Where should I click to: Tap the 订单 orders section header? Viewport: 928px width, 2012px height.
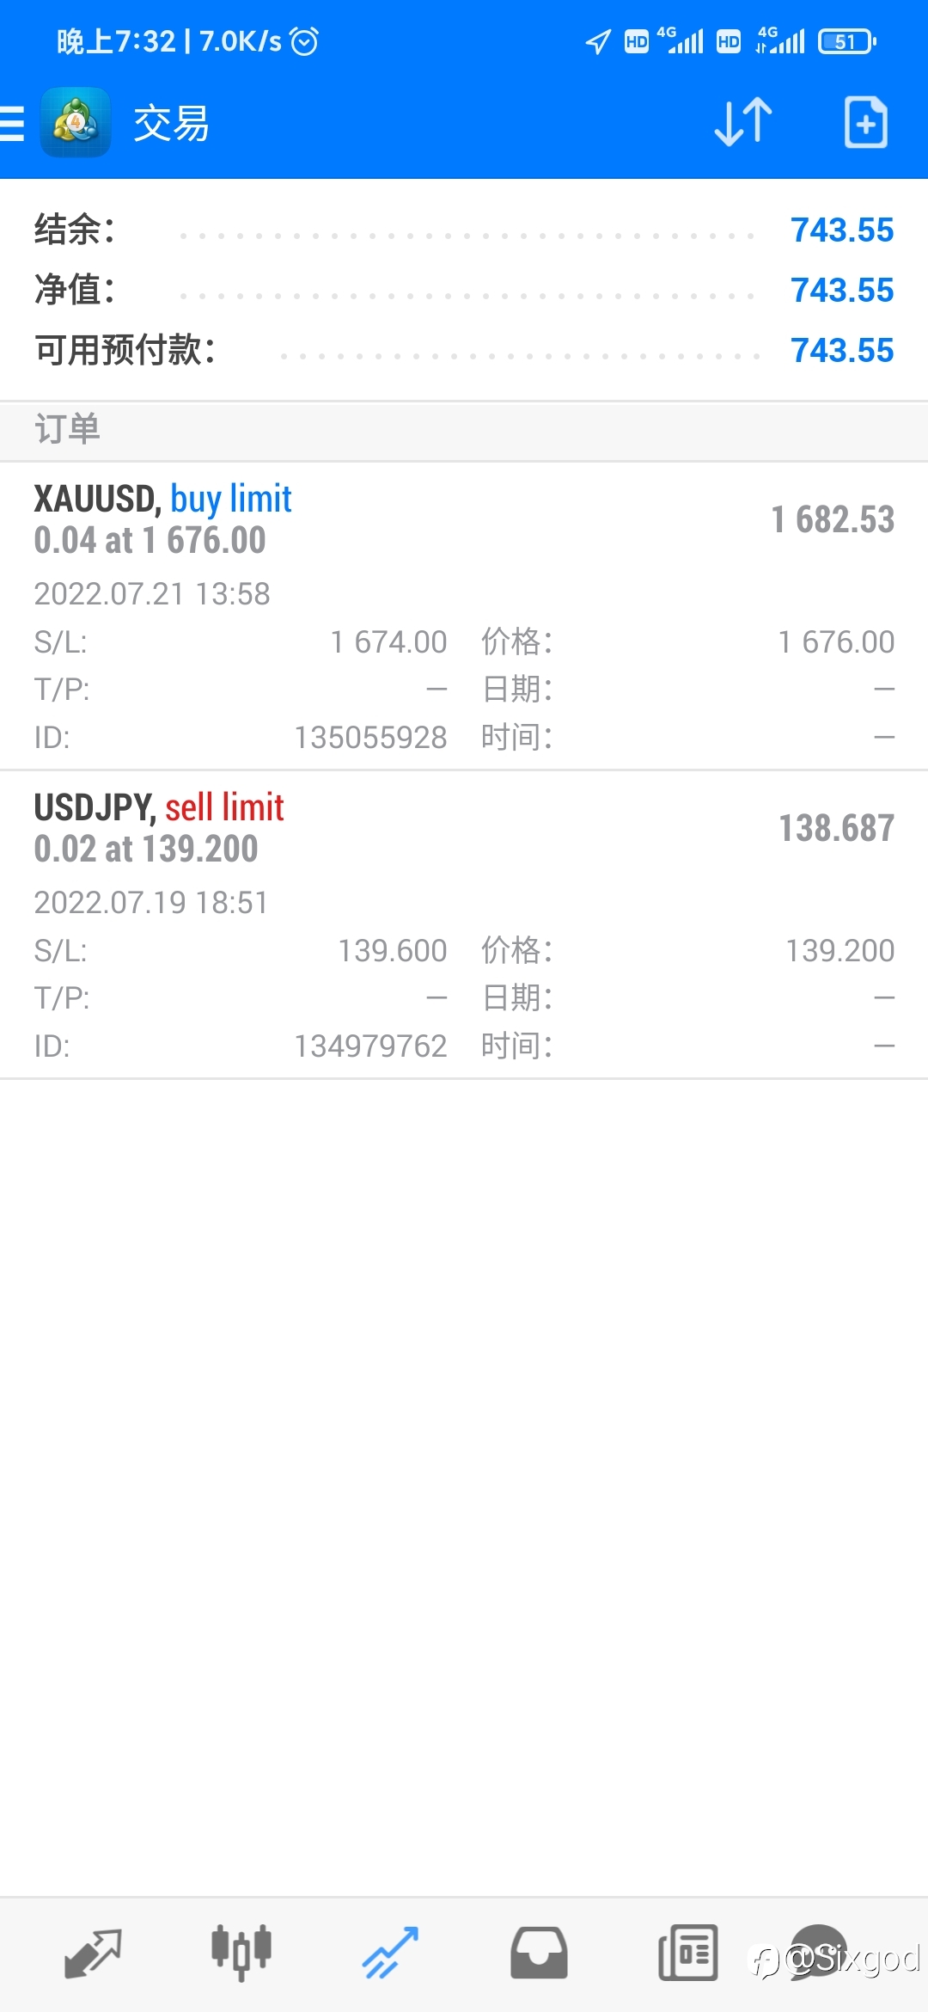pyautogui.click(x=67, y=429)
